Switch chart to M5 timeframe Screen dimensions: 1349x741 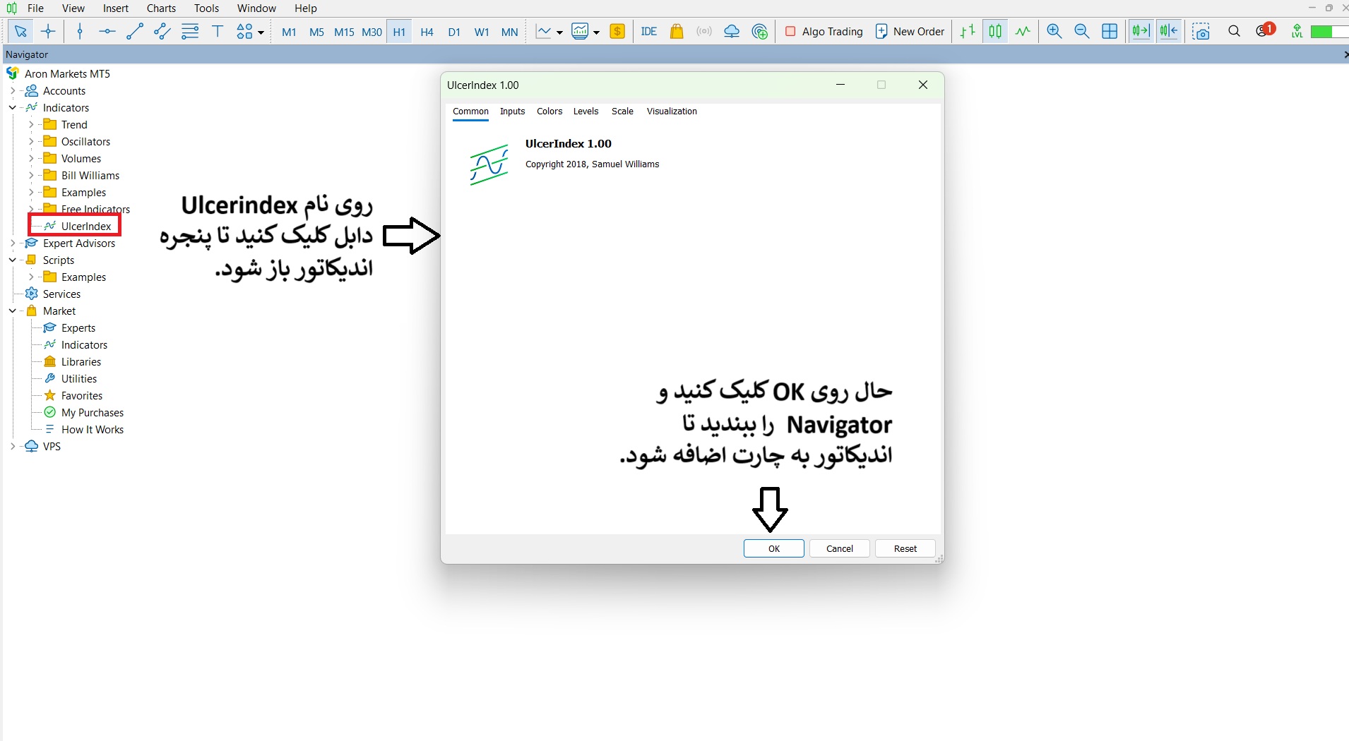[316, 32]
